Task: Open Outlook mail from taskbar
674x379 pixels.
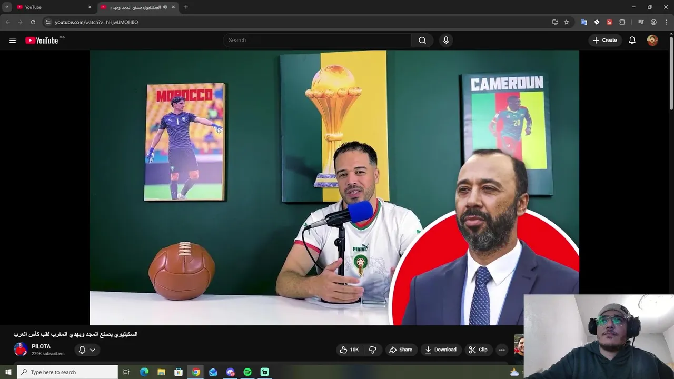Action: [x=213, y=372]
